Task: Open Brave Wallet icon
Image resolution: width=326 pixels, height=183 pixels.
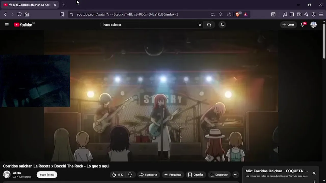Action: point(299,14)
